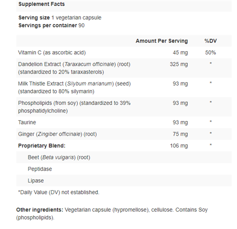Click the Lipase blend item

[x=36, y=181]
